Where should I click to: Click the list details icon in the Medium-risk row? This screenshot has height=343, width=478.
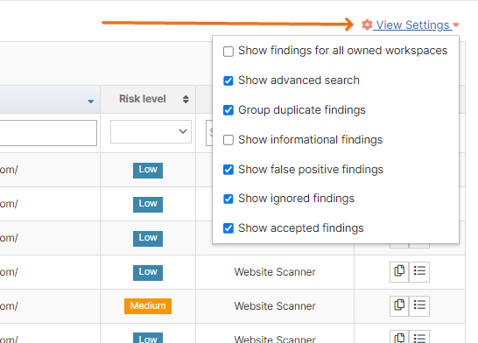coord(419,306)
